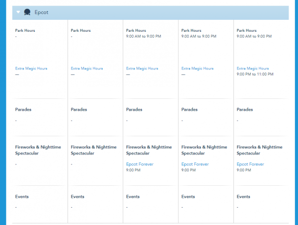Select the Epcot header title
This screenshot has width=298, height=225.
pos(41,12)
